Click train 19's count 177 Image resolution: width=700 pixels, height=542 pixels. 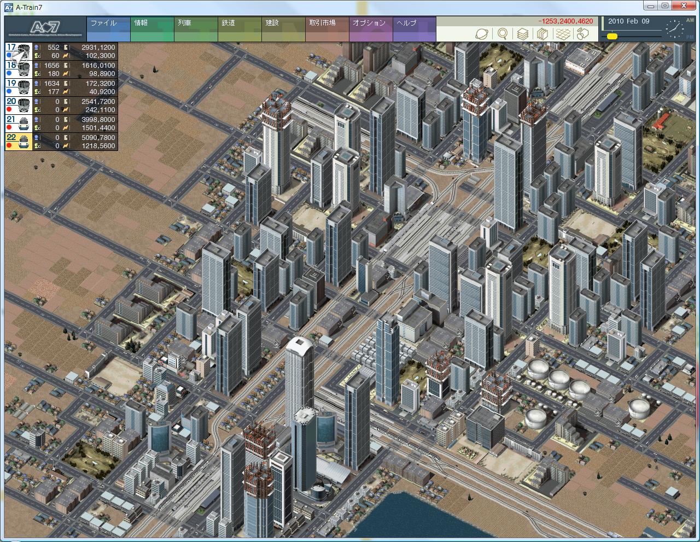[x=54, y=92]
